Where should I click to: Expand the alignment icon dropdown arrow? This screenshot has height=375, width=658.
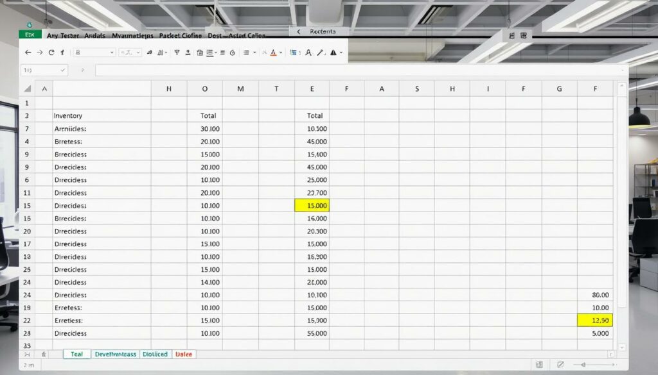[216, 53]
